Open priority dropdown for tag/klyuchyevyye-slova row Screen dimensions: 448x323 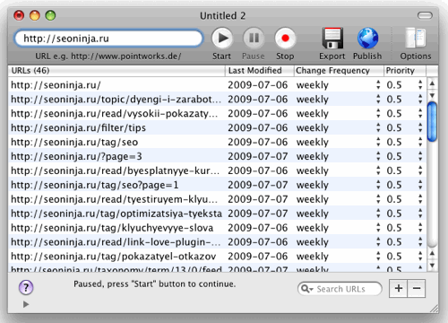tap(420, 228)
